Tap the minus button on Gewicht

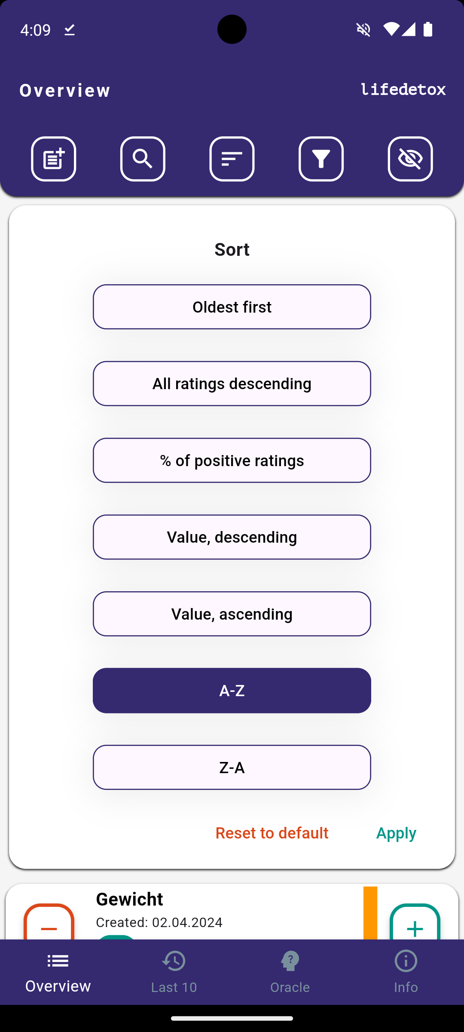[x=49, y=922]
